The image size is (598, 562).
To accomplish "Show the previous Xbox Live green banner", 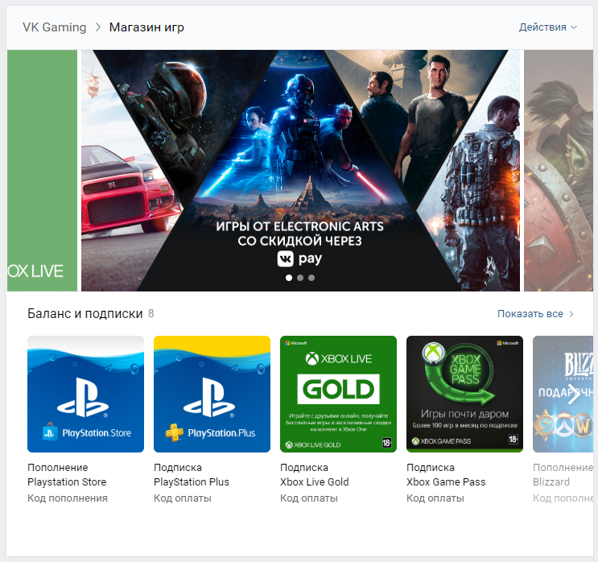I will coord(42,171).
